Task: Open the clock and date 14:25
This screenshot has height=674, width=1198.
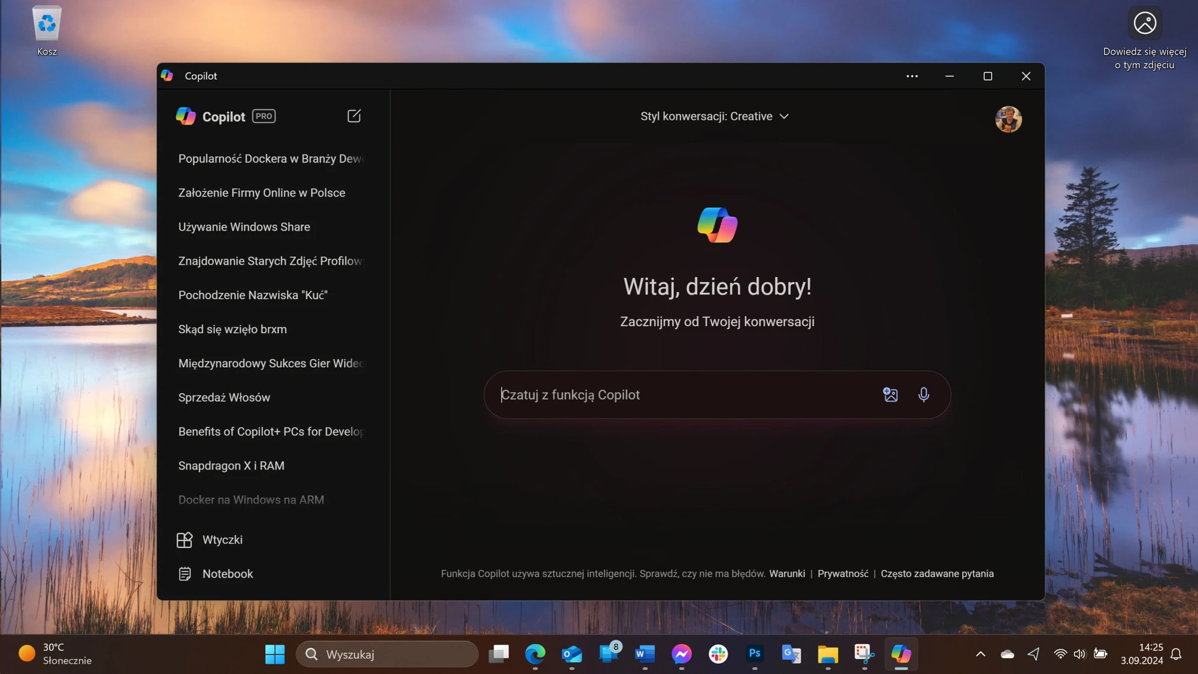Action: (x=1142, y=654)
